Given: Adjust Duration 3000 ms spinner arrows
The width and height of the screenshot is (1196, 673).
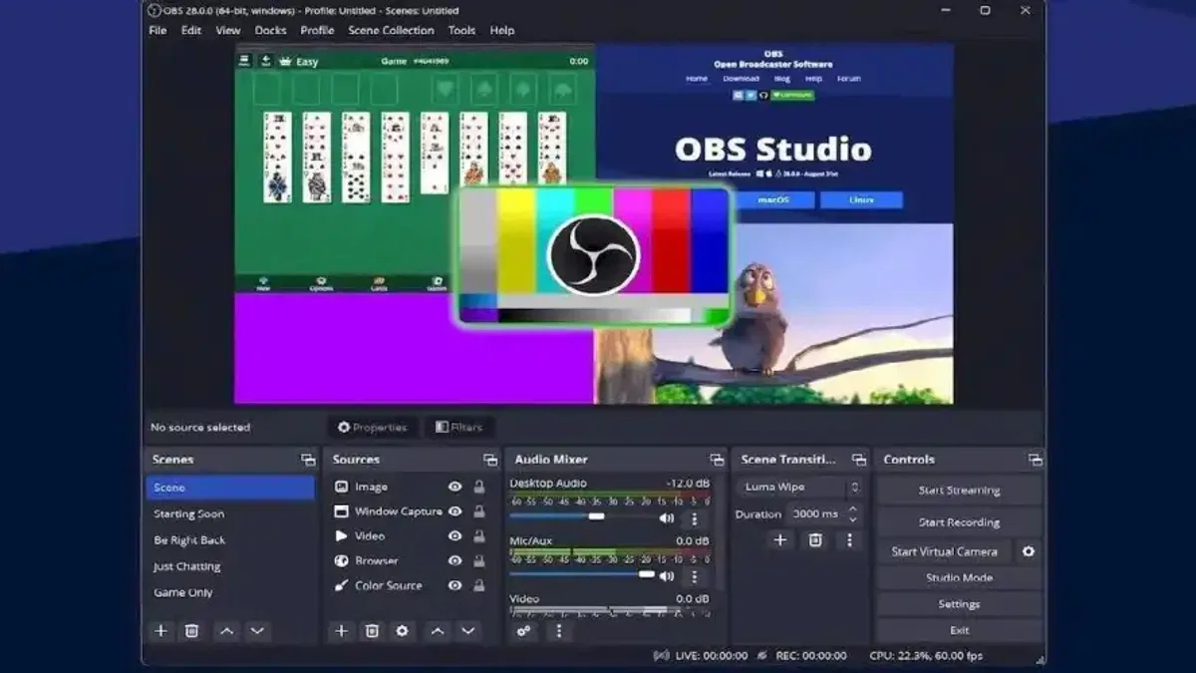Looking at the screenshot, I should point(852,514).
